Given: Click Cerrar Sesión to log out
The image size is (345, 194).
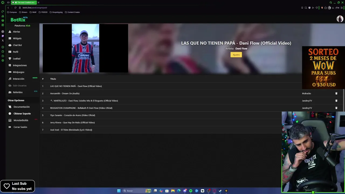Looking at the screenshot, I should click(20, 127).
